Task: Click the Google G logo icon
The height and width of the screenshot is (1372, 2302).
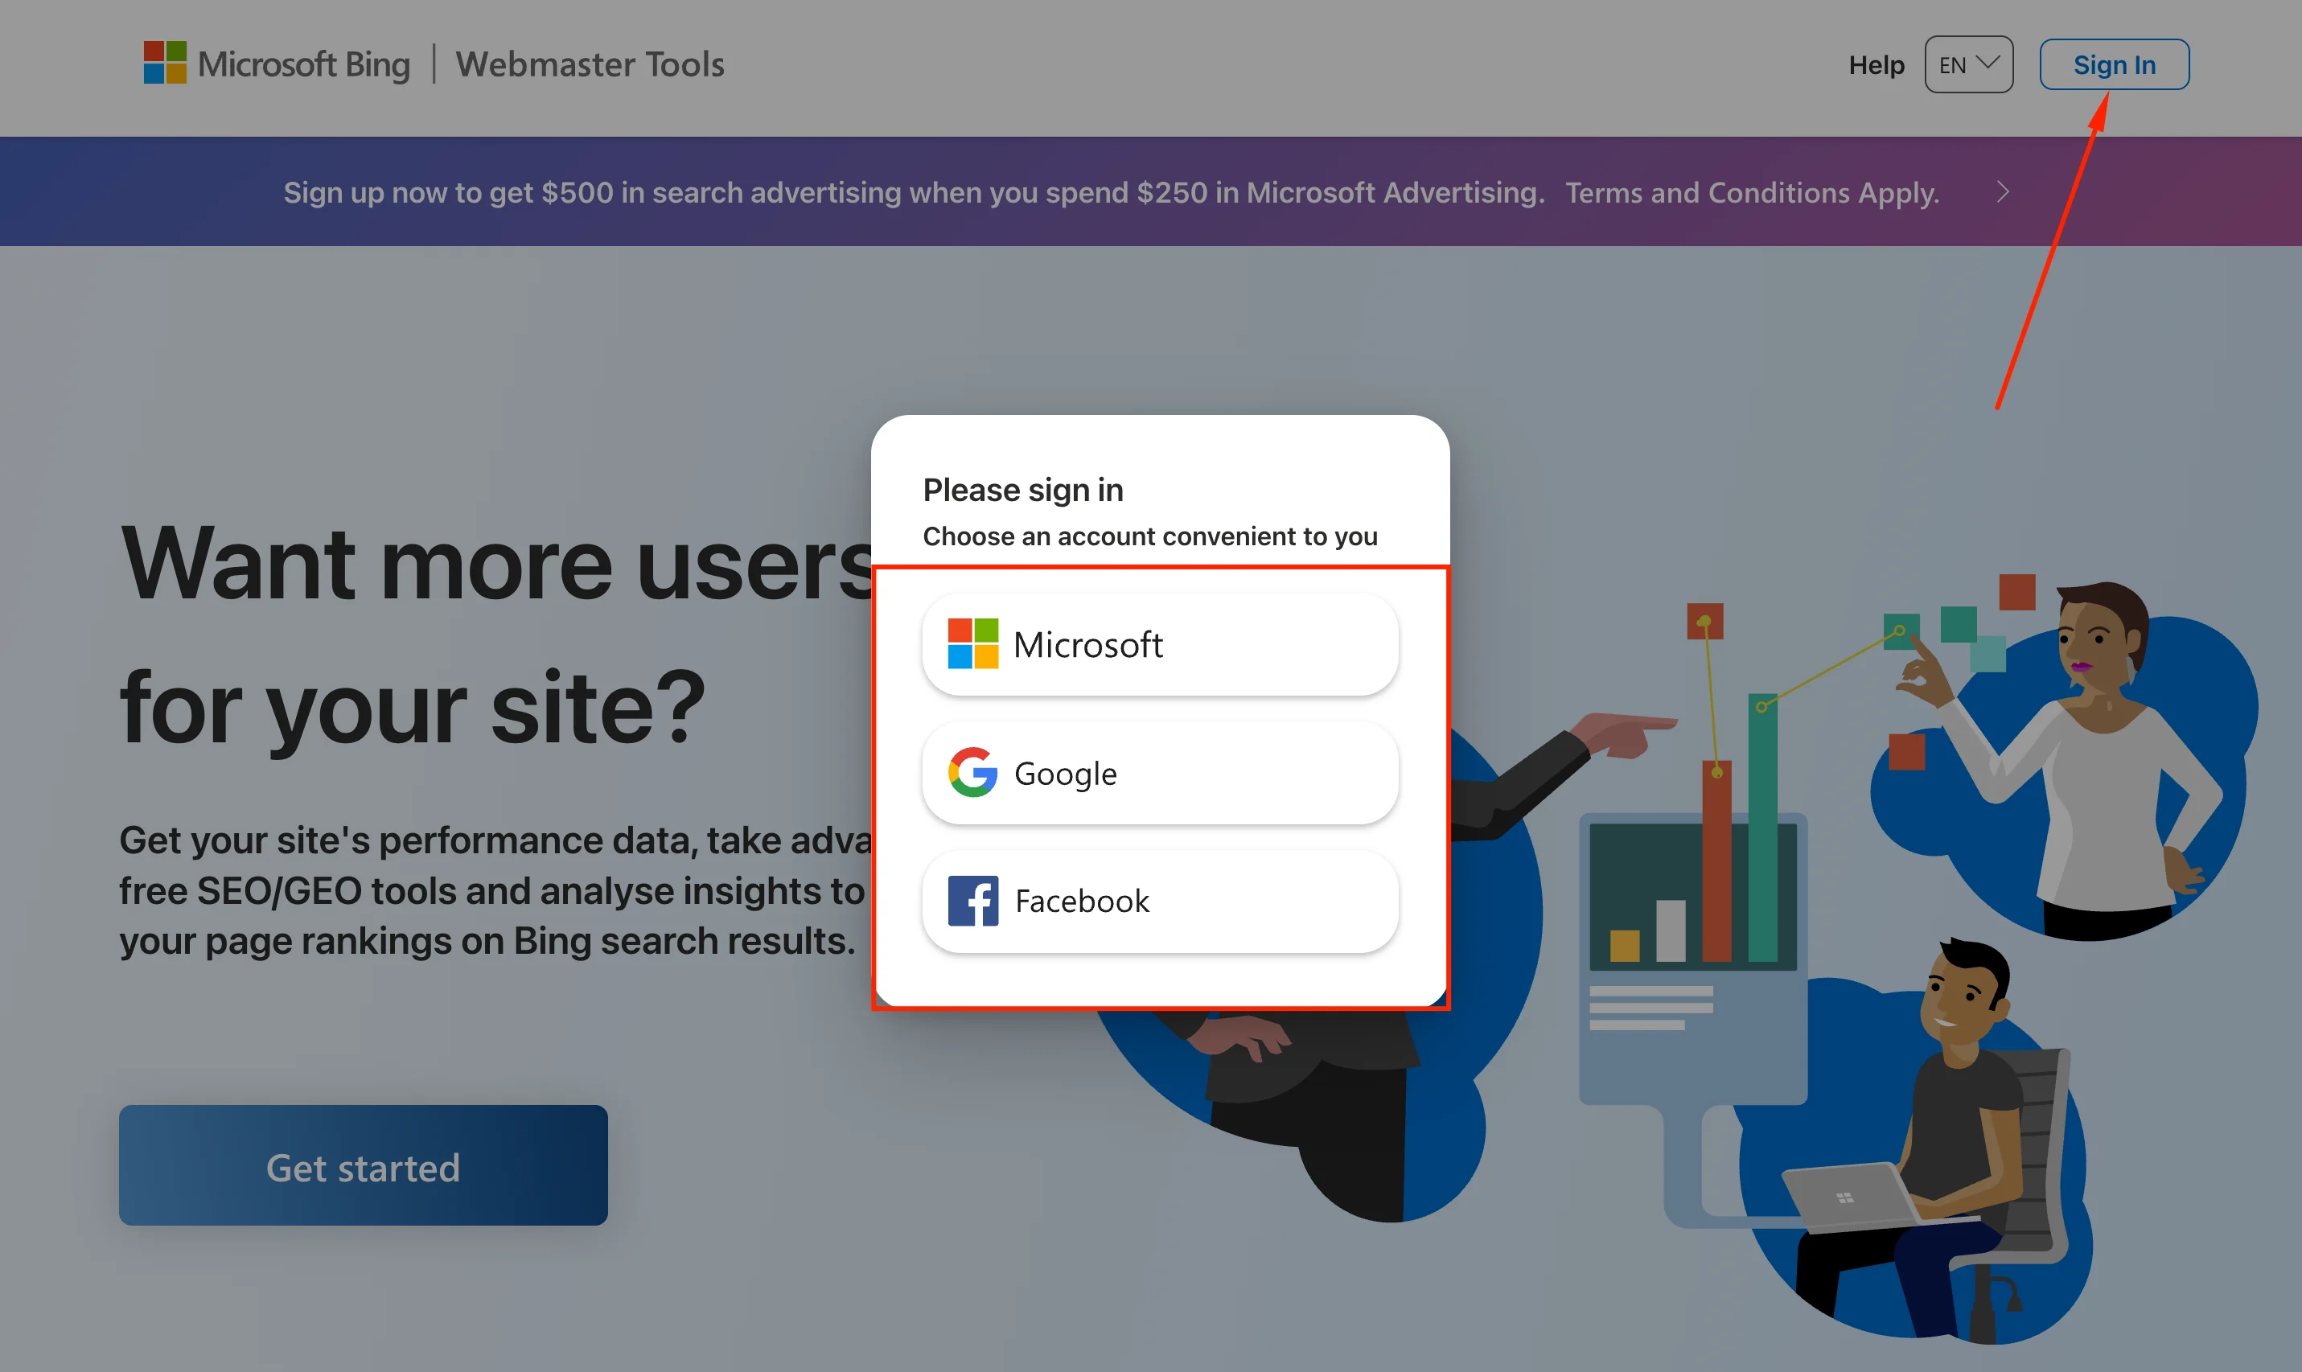Action: [x=972, y=772]
